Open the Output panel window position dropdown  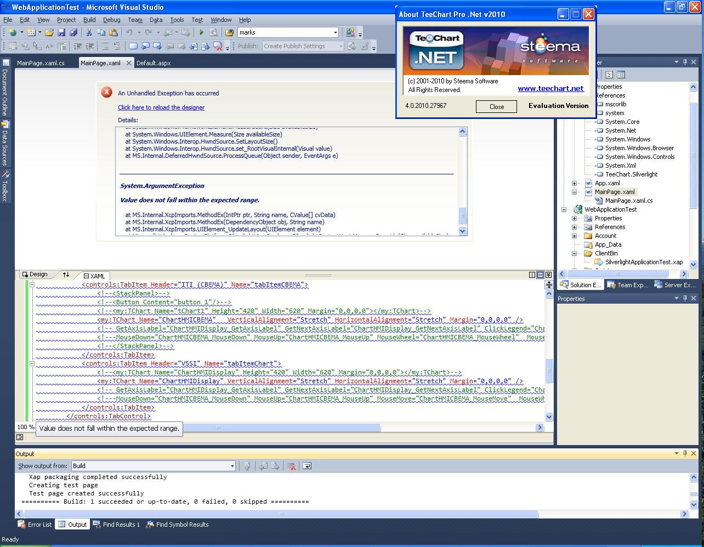pyautogui.click(x=676, y=453)
